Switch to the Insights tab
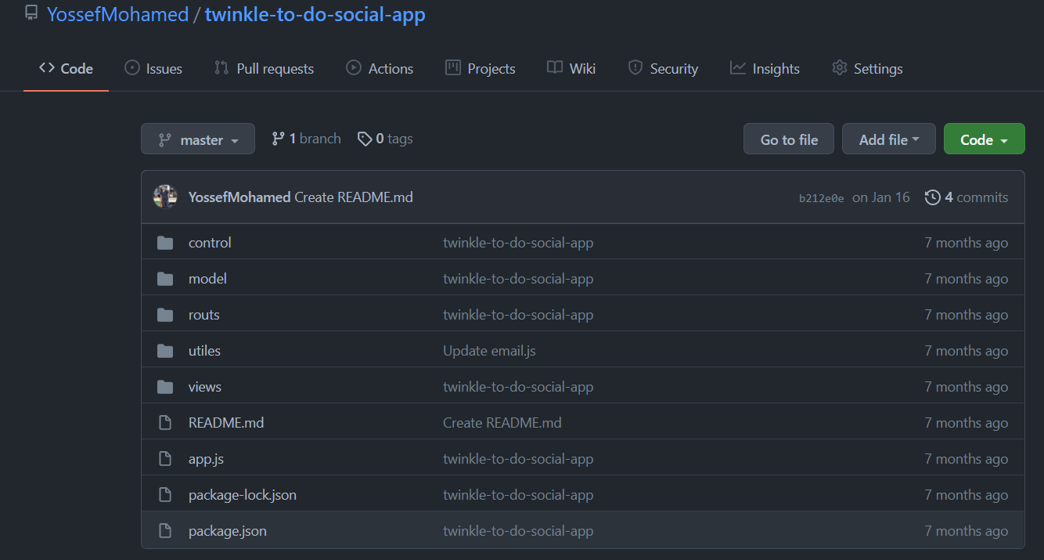Image resolution: width=1044 pixels, height=560 pixels. tap(765, 68)
